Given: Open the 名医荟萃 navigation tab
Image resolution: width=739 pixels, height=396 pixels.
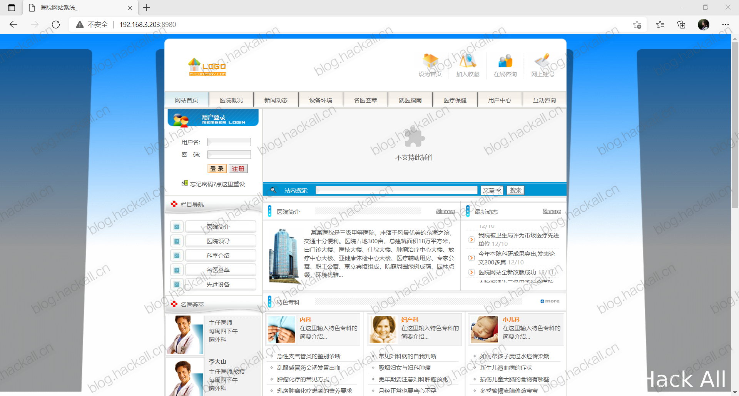Looking at the screenshot, I should tap(366, 100).
